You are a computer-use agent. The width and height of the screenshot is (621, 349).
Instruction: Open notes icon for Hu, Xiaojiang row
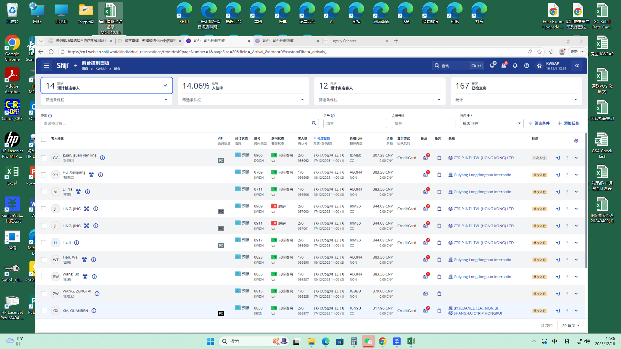click(x=426, y=175)
